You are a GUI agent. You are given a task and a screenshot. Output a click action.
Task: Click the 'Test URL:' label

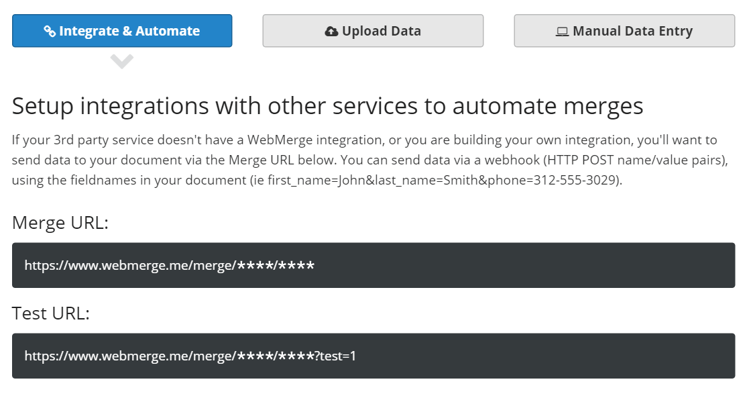(x=51, y=313)
